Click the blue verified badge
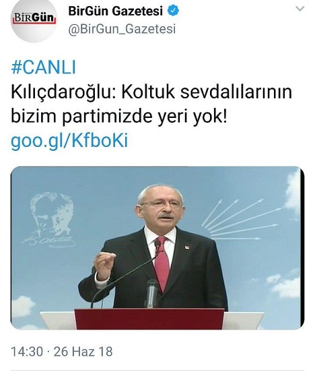This screenshot has width=315, height=372. click(x=174, y=11)
